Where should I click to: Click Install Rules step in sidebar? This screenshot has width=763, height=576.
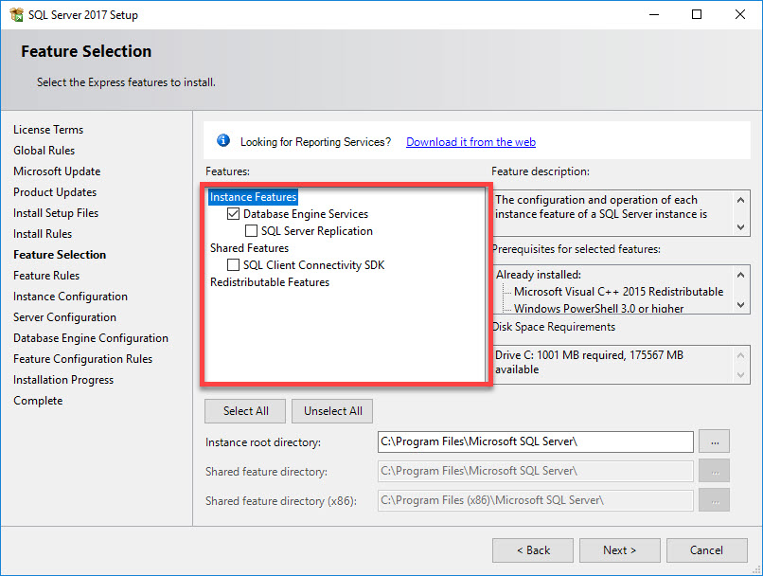tap(43, 234)
